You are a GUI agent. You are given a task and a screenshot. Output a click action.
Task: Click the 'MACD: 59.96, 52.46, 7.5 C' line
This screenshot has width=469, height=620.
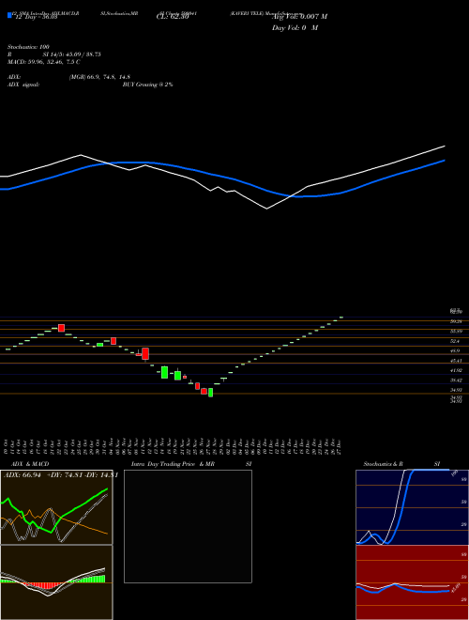click(44, 62)
